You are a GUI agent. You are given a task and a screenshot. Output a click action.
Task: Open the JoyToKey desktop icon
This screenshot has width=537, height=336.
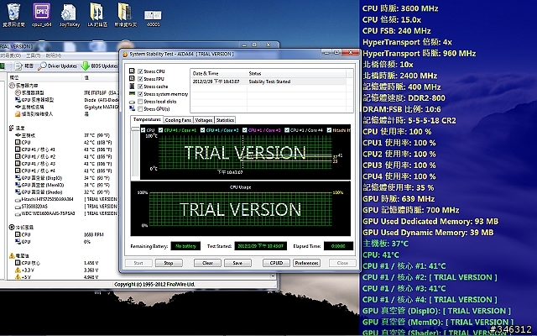click(69, 13)
